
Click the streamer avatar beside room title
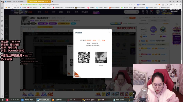[x=25, y=21]
